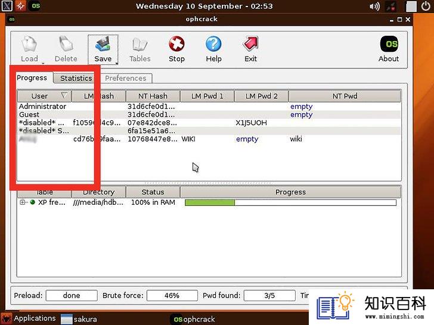Click the Brute force 46% field
The height and width of the screenshot is (325, 434).
pyautogui.click(x=172, y=295)
